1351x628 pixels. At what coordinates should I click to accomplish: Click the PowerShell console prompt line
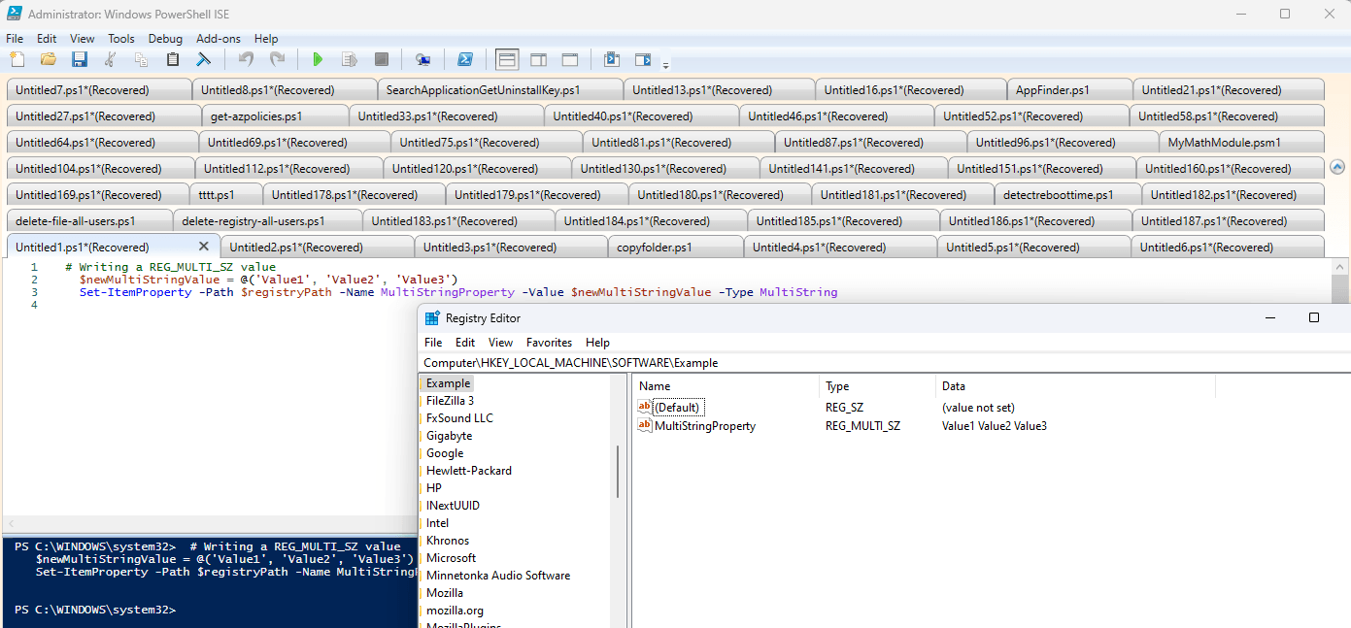[95, 610]
